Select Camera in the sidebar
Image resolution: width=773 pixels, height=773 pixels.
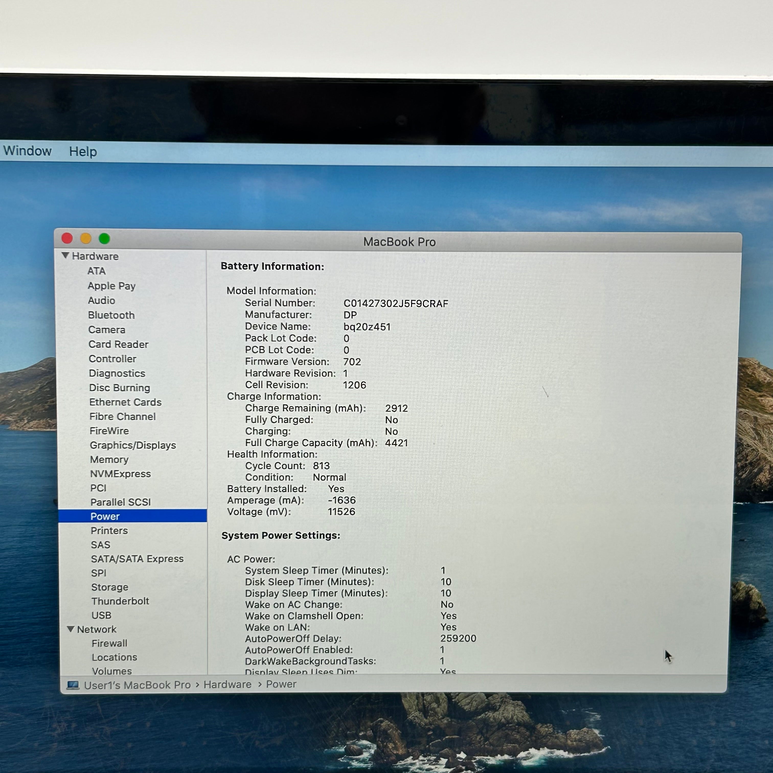(107, 330)
